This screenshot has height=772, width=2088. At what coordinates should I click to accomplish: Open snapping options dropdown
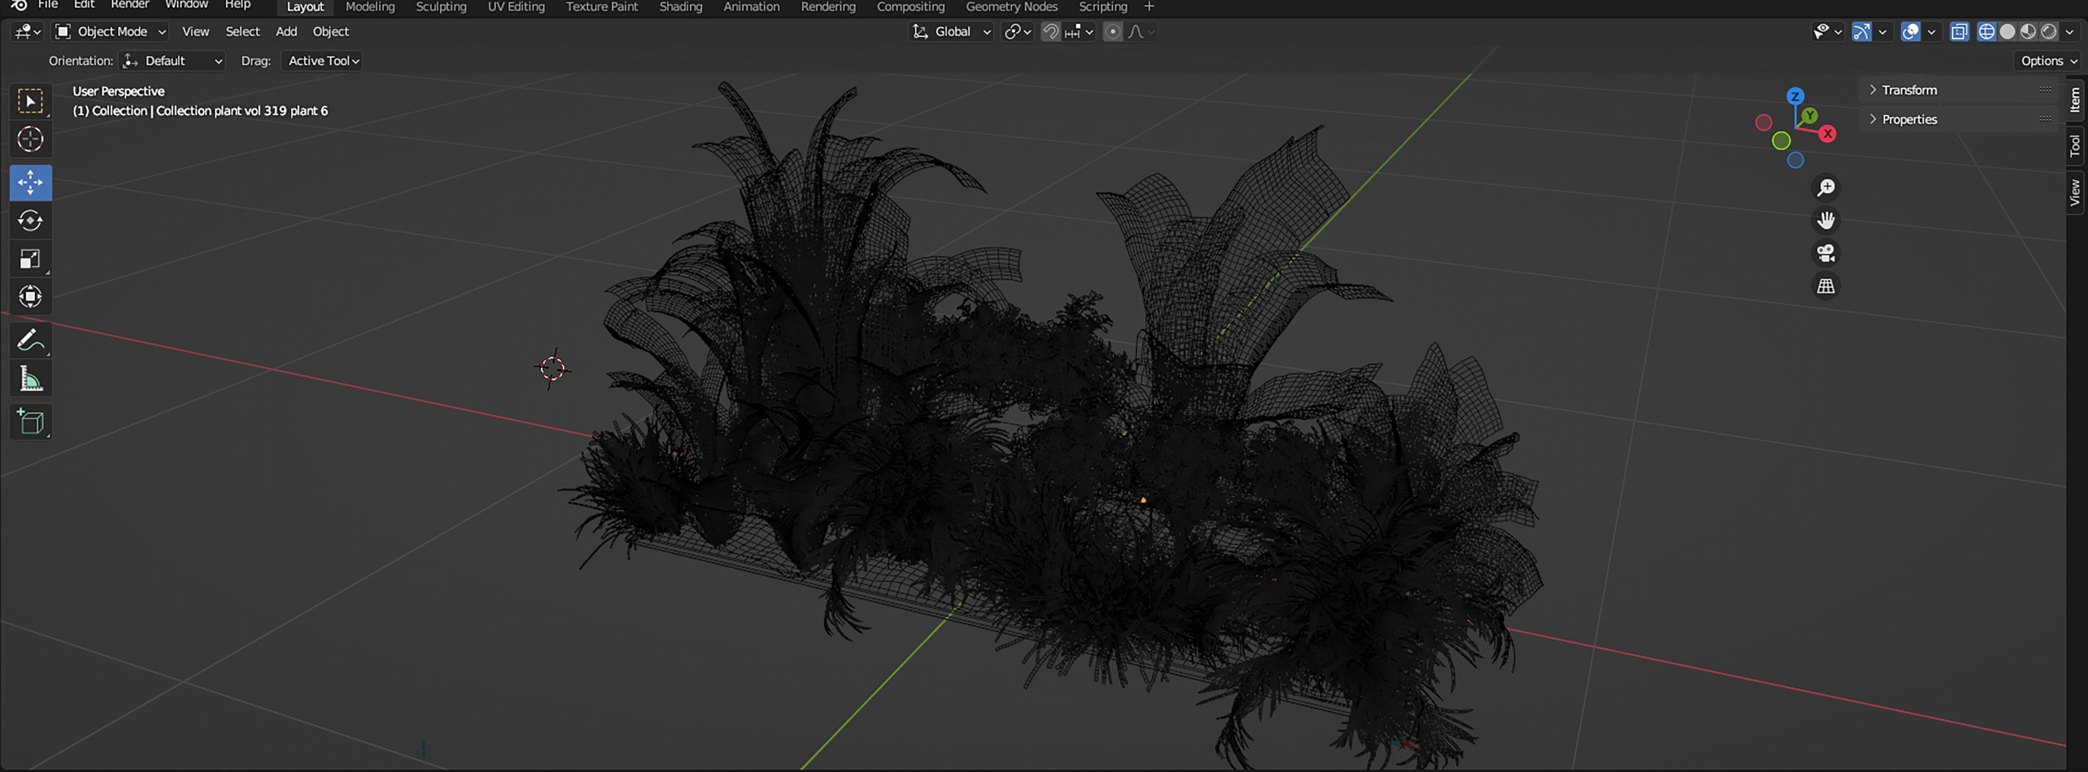tap(1080, 32)
